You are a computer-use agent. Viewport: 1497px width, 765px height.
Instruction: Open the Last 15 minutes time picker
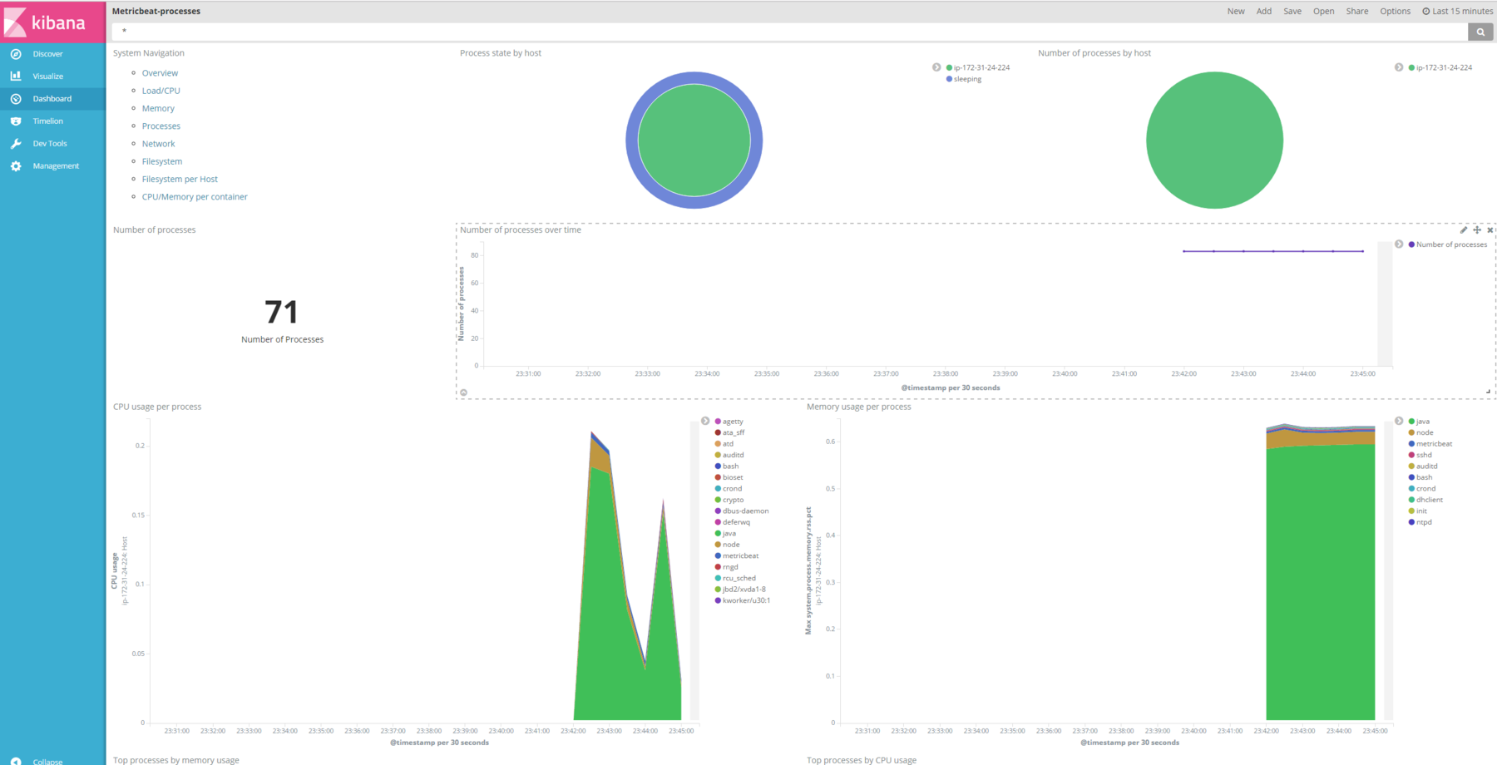(x=1457, y=12)
